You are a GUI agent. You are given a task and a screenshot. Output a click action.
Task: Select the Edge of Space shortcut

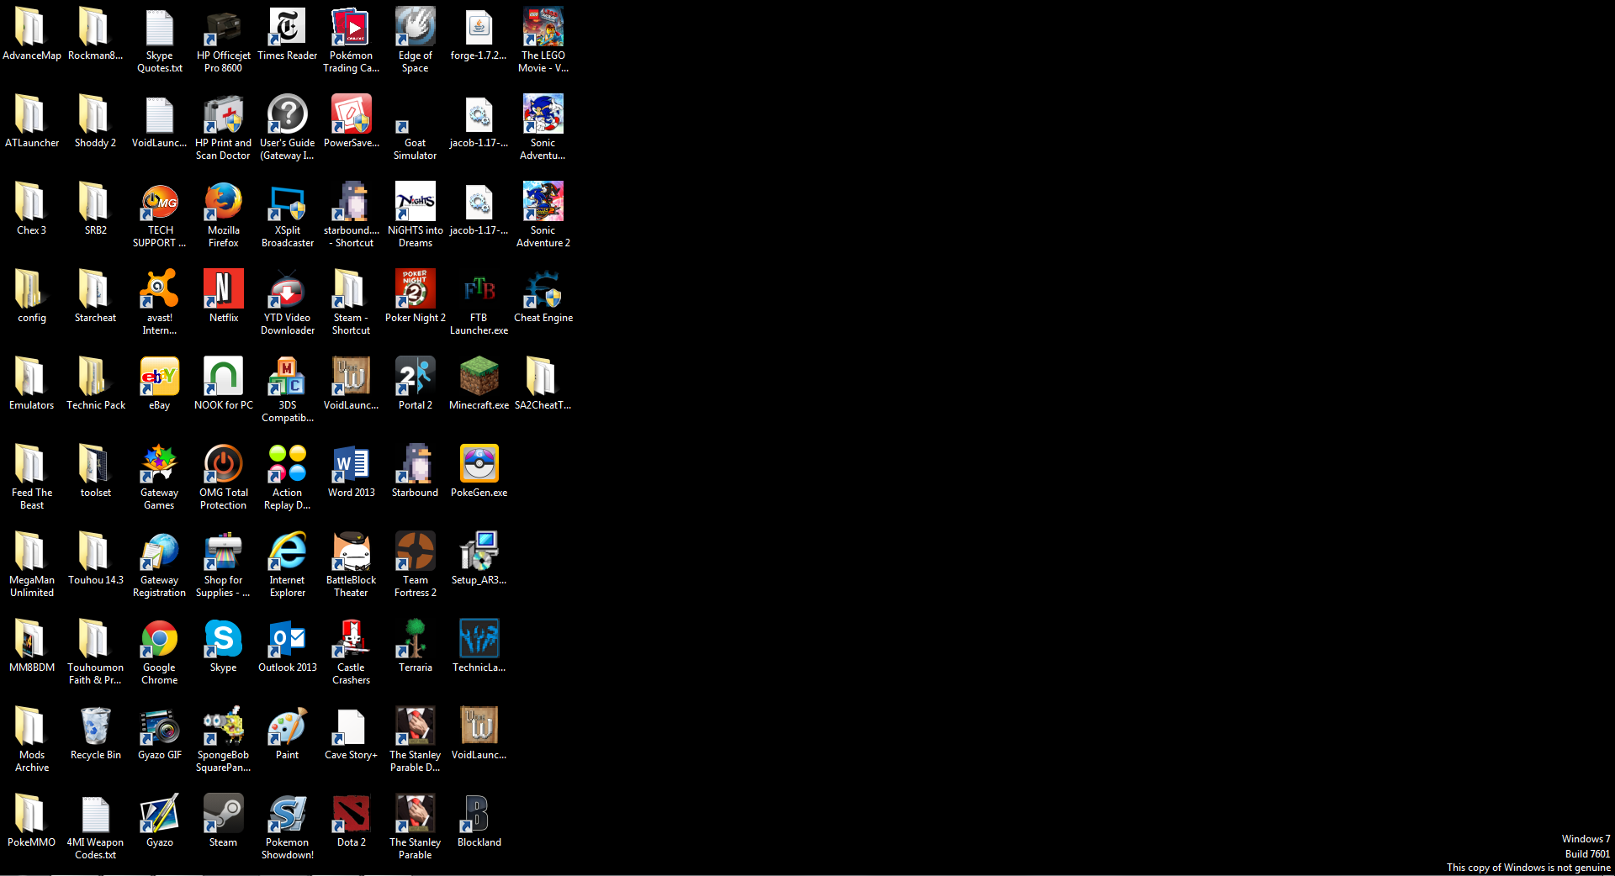point(416,28)
